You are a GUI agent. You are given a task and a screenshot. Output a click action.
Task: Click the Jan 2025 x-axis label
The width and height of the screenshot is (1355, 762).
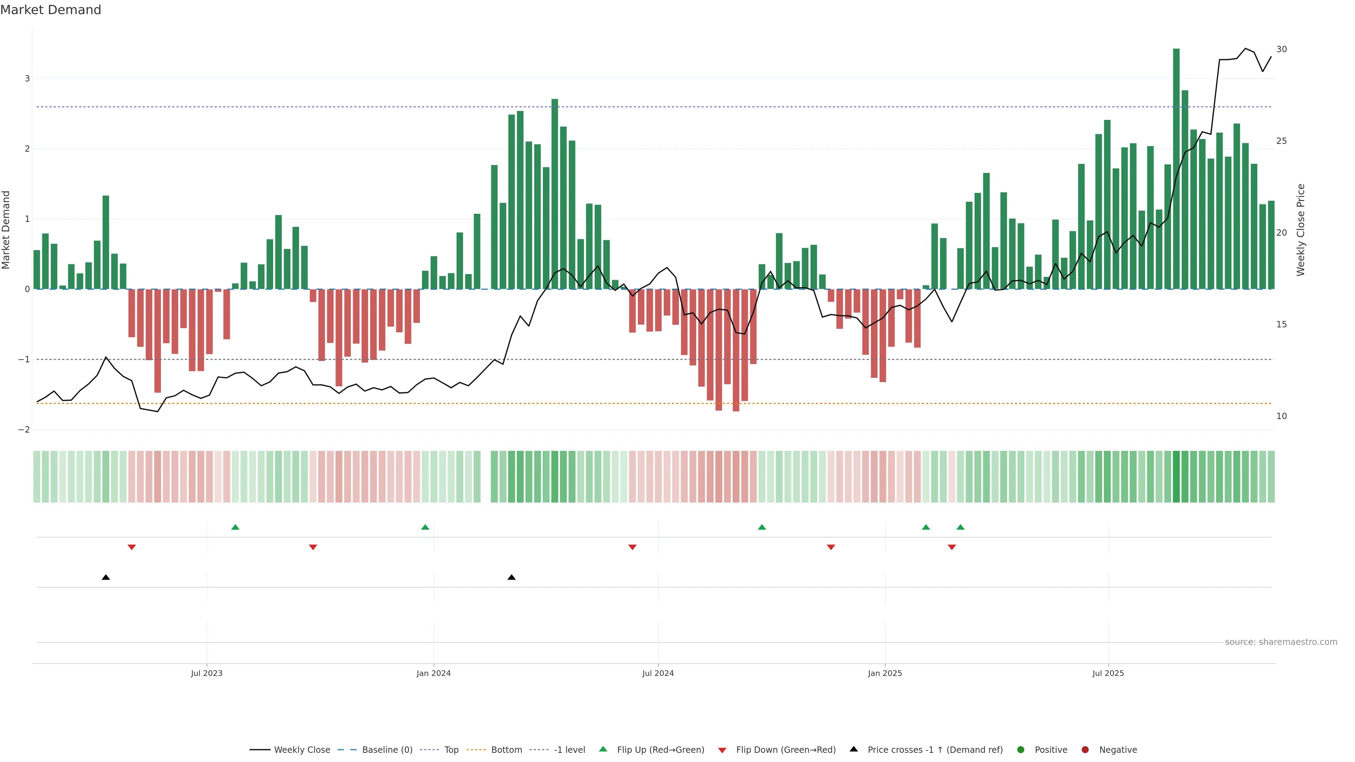pos(885,673)
